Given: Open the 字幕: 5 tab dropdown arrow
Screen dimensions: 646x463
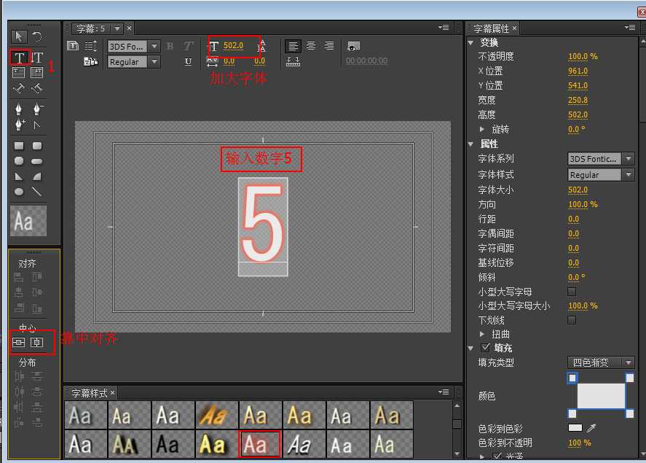Looking at the screenshot, I should pos(117,28).
